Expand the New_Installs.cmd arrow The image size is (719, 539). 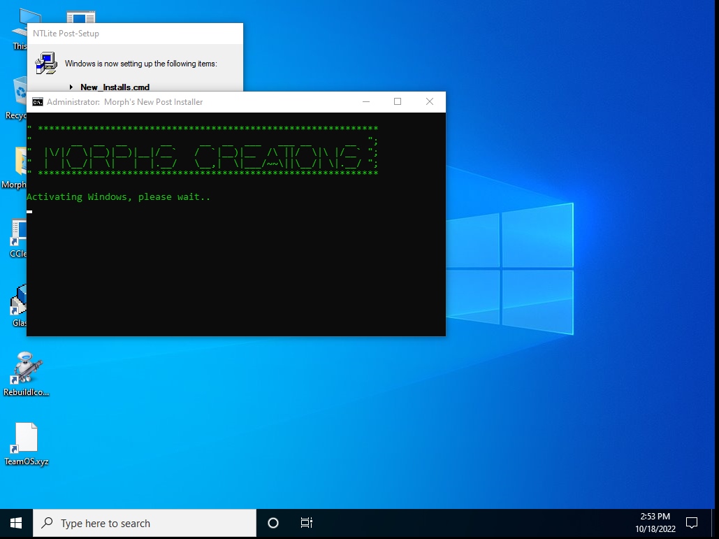coord(71,87)
